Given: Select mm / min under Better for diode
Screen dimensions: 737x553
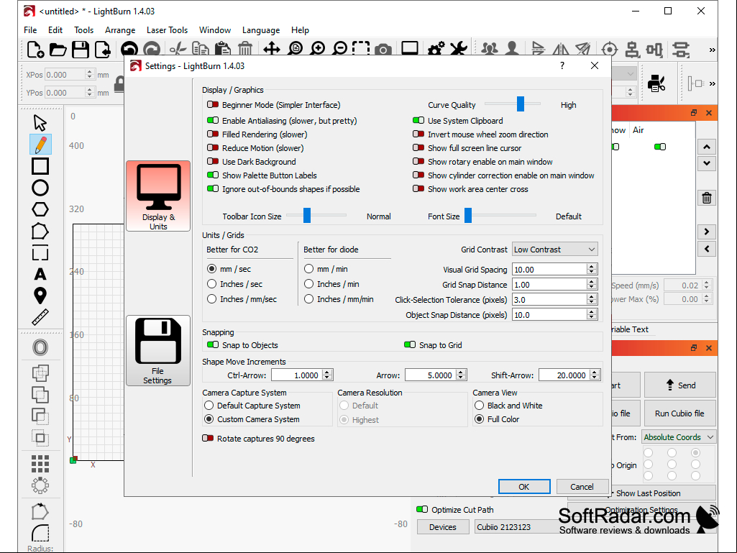Looking at the screenshot, I should coord(308,269).
